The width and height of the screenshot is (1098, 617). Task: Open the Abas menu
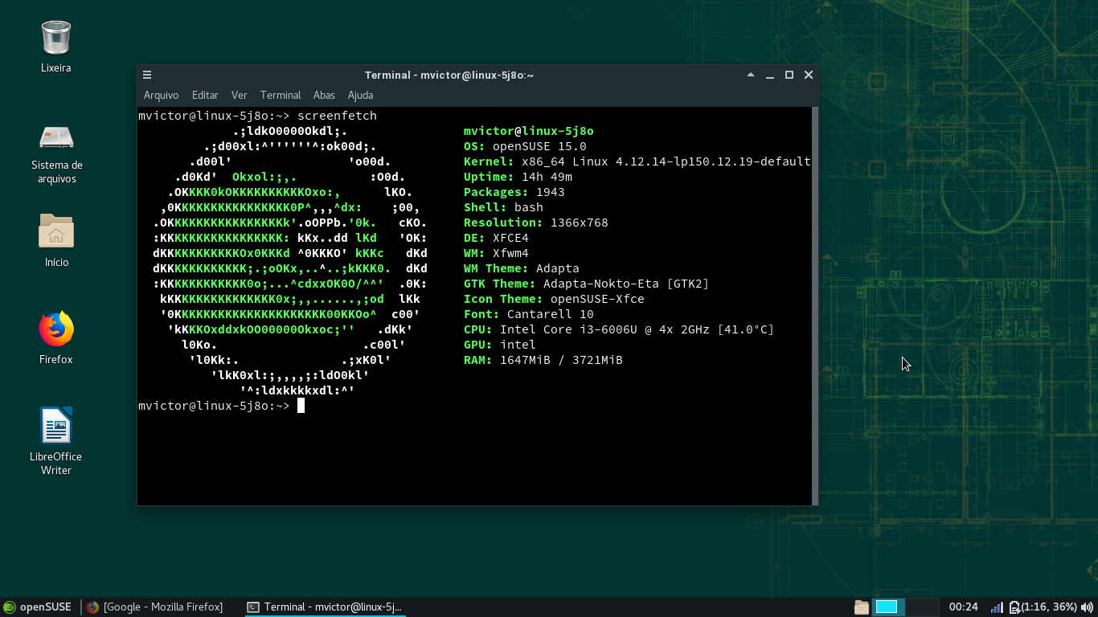pyautogui.click(x=324, y=95)
